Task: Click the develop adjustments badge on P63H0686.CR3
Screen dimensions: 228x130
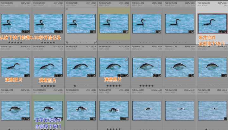Action: (x=94, y=119)
